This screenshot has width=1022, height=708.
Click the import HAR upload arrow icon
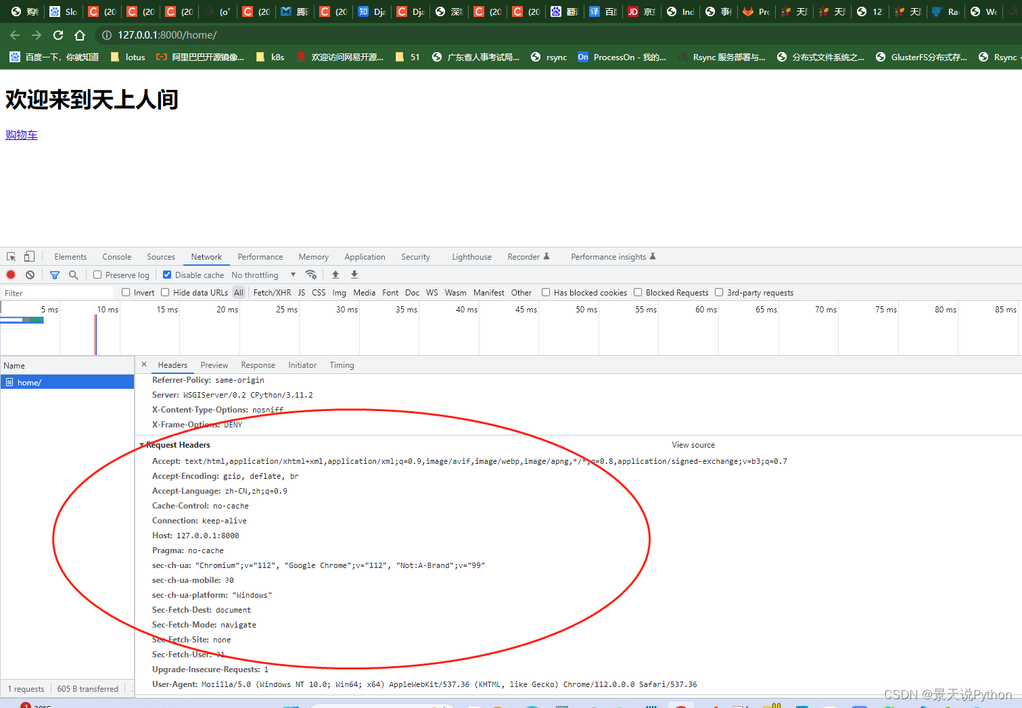point(335,275)
